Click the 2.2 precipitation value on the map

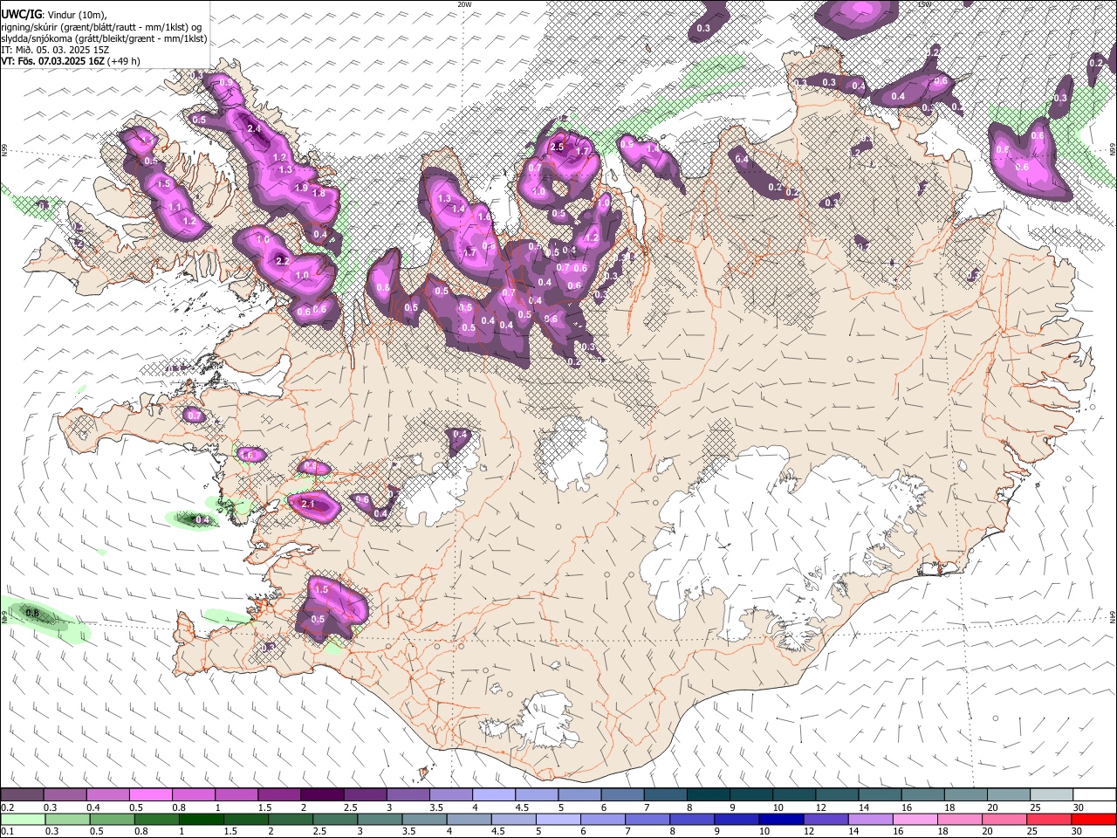282,261
